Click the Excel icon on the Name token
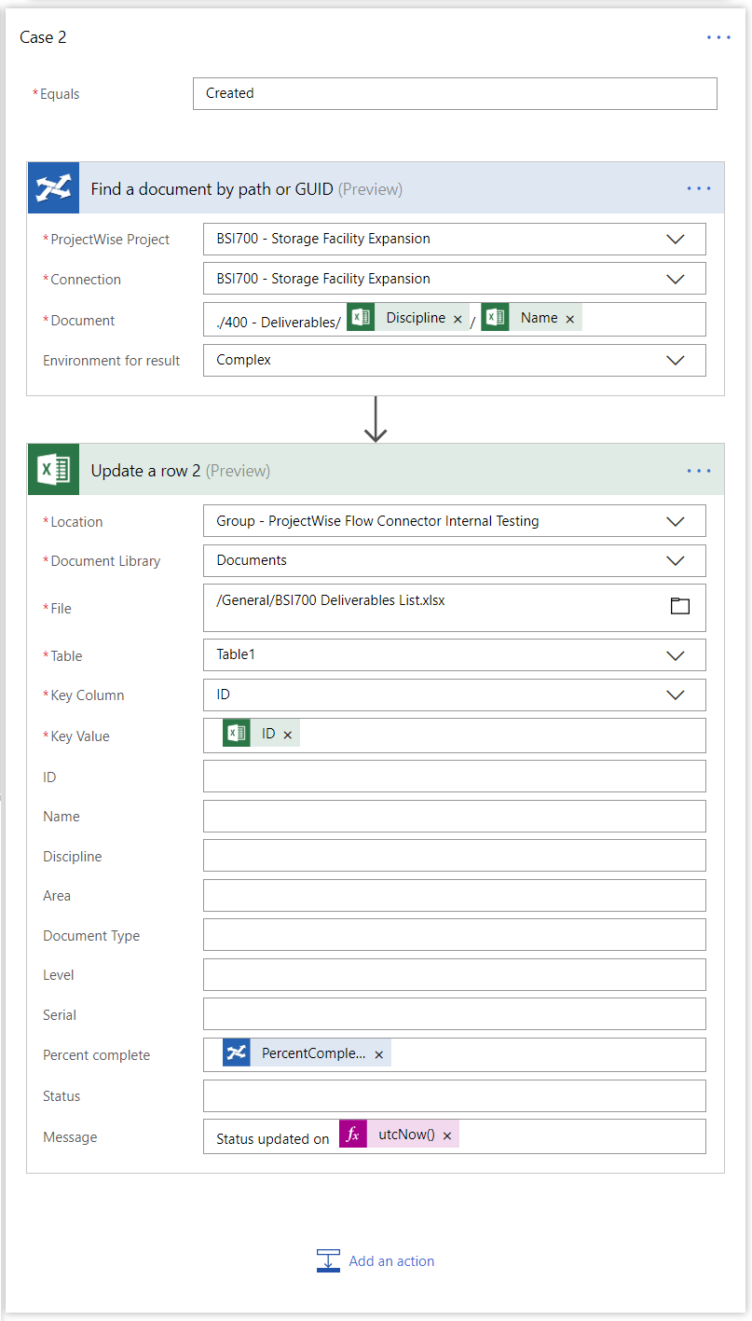The width and height of the screenshot is (752, 1321). point(496,318)
